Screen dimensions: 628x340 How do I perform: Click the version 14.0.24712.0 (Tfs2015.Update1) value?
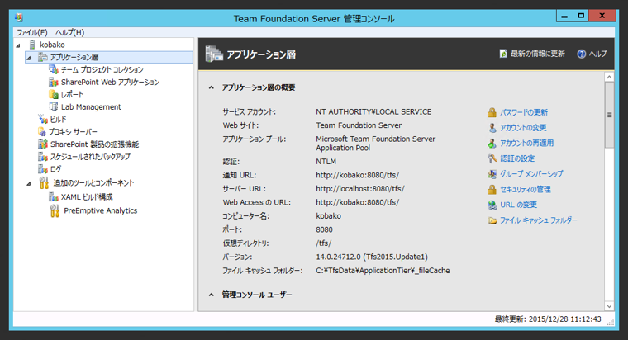click(372, 257)
